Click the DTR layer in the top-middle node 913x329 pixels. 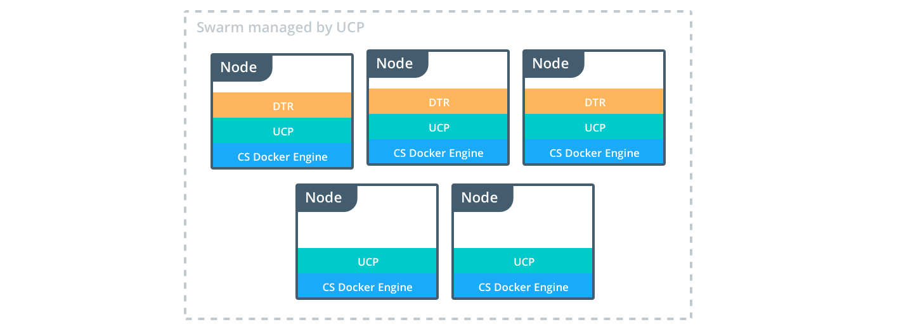tap(439, 102)
